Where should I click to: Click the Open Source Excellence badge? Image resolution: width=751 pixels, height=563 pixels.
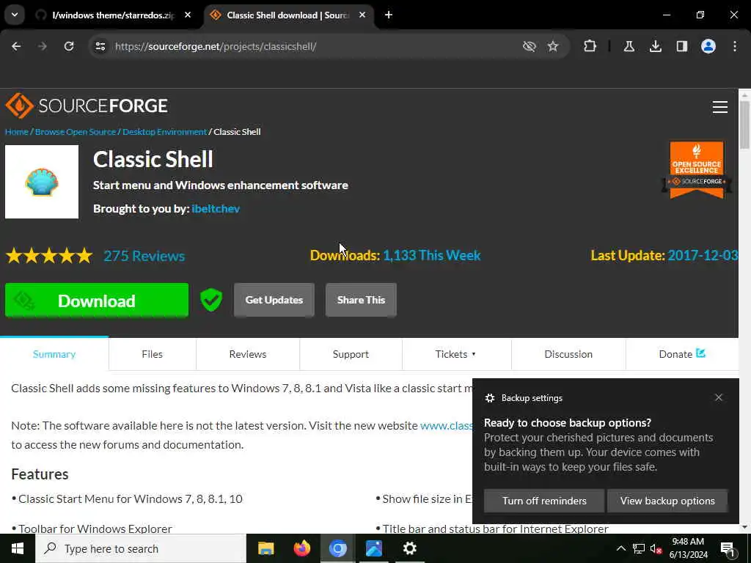click(697, 169)
